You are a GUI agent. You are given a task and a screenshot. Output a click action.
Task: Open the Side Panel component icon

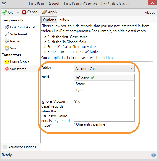coord(7,34)
